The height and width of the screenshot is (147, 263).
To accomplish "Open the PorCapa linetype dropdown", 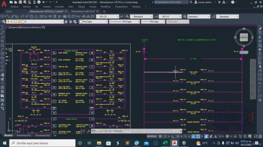I will (x=125, y=22).
